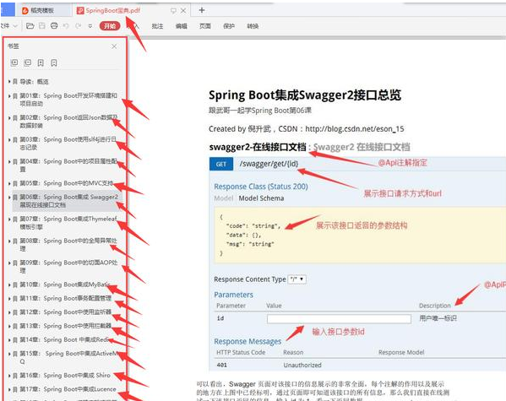
Task: Open the Response Content Type dropdown
Action: tap(297, 279)
